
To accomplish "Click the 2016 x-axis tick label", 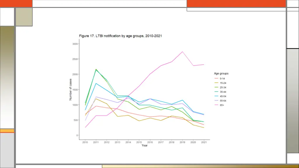I will tap(150, 142).
